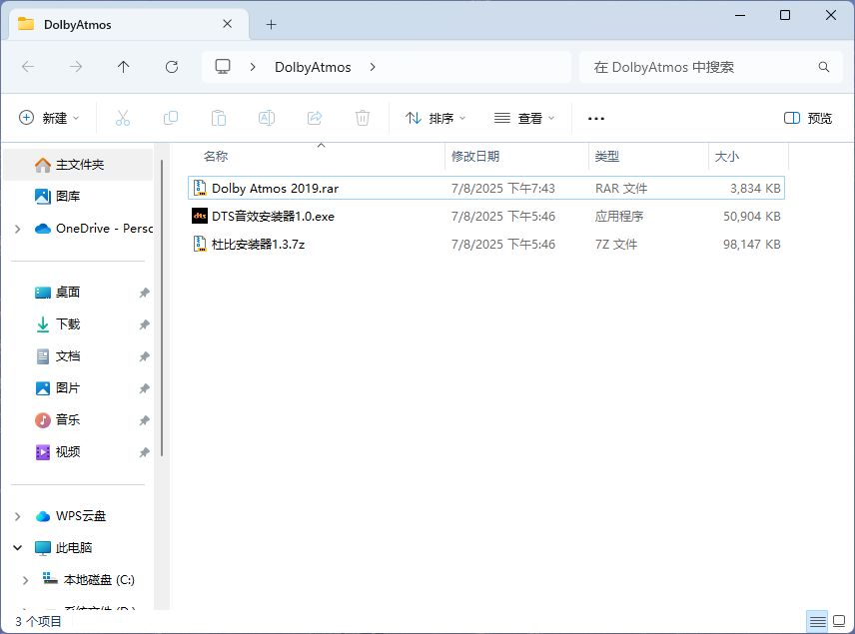This screenshot has width=855, height=634.
Task: Open 主文件夹 in the sidebar
Action: click(78, 165)
